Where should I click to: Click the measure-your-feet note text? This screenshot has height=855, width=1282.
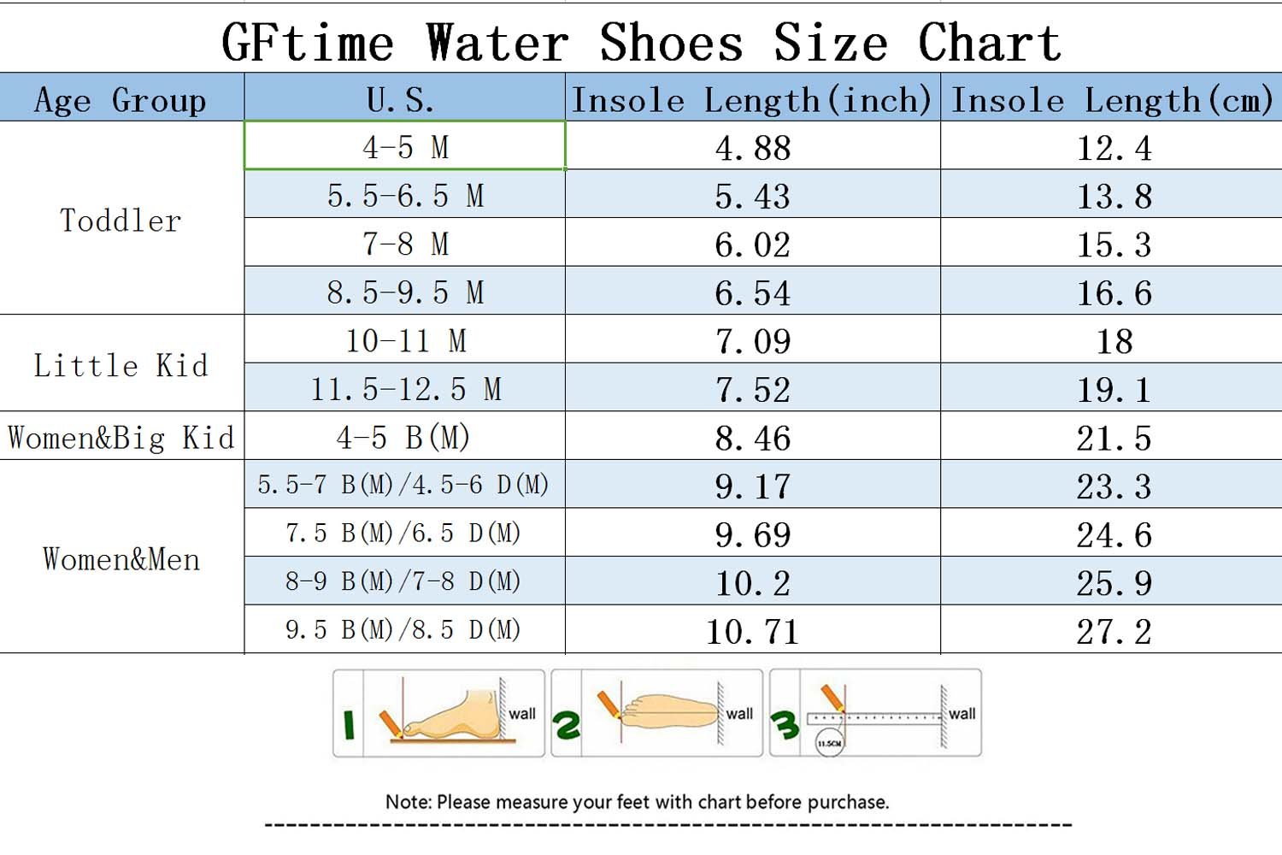(638, 802)
